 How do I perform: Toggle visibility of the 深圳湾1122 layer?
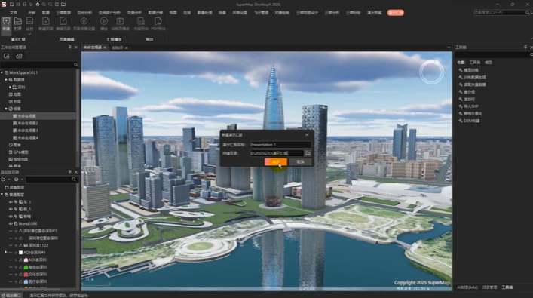11,245
